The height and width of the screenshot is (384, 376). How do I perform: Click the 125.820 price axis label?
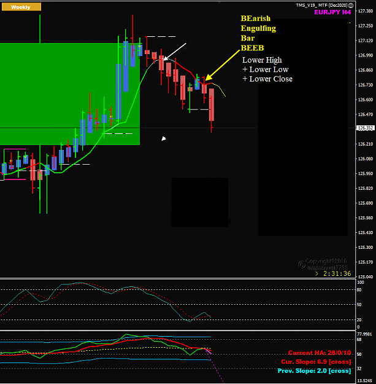(x=366, y=189)
